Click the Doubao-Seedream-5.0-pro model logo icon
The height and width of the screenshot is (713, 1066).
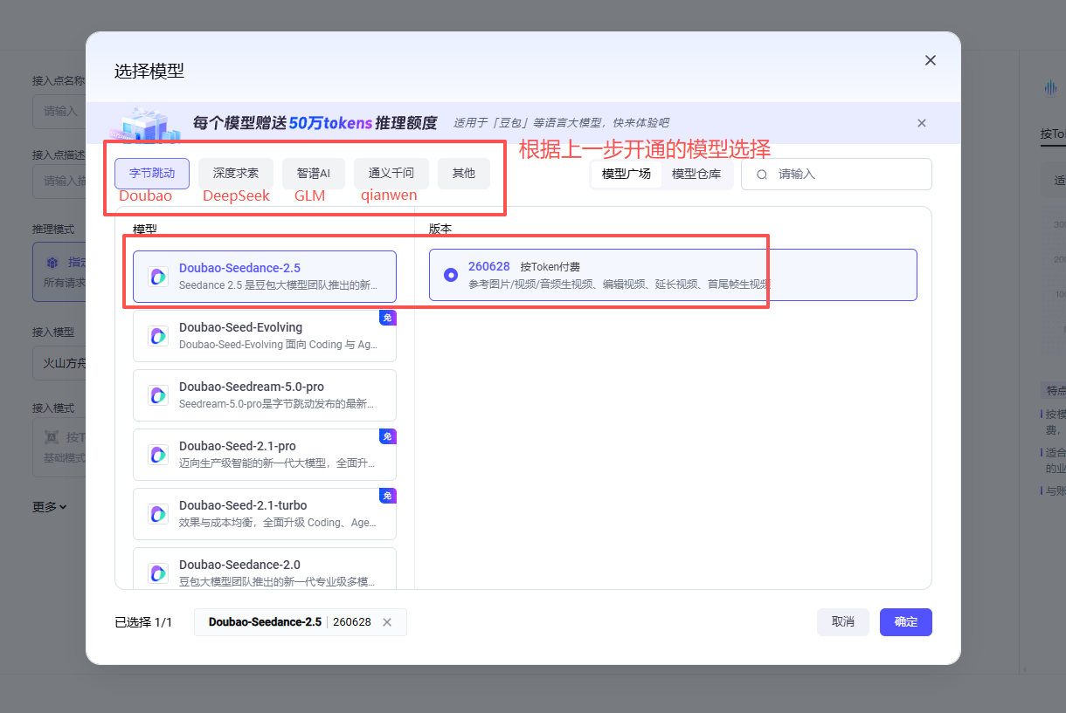[158, 395]
